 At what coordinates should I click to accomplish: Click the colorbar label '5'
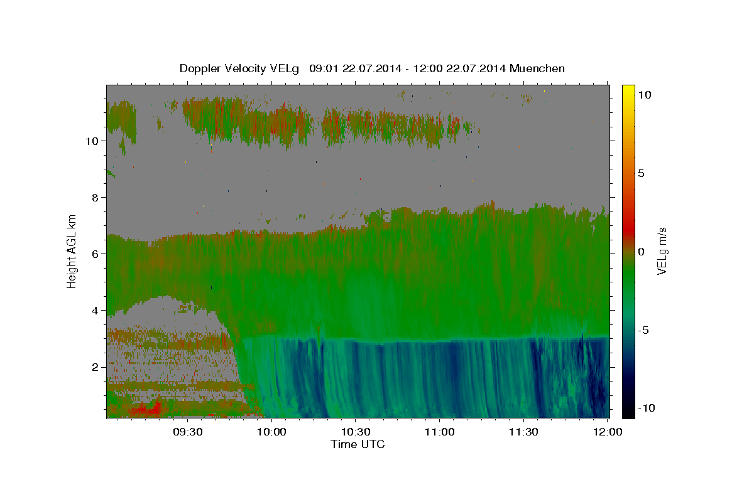[x=641, y=173]
